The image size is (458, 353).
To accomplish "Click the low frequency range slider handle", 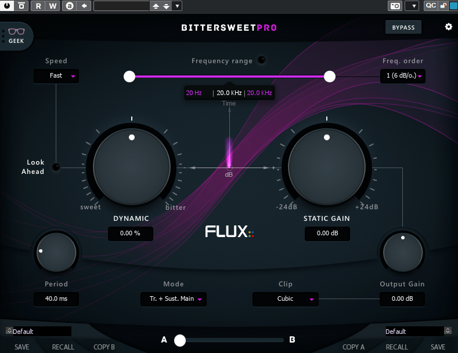I will tap(129, 77).
